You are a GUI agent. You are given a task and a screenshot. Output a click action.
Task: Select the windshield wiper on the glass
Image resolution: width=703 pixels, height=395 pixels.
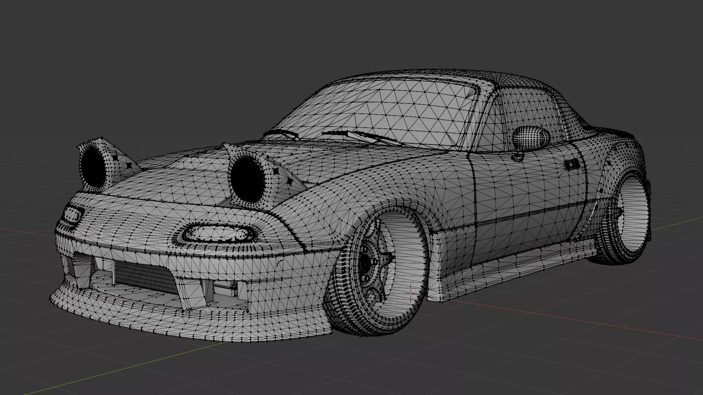coord(362,137)
